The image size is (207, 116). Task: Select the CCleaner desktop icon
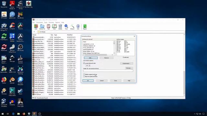pyautogui.click(x=12, y=26)
